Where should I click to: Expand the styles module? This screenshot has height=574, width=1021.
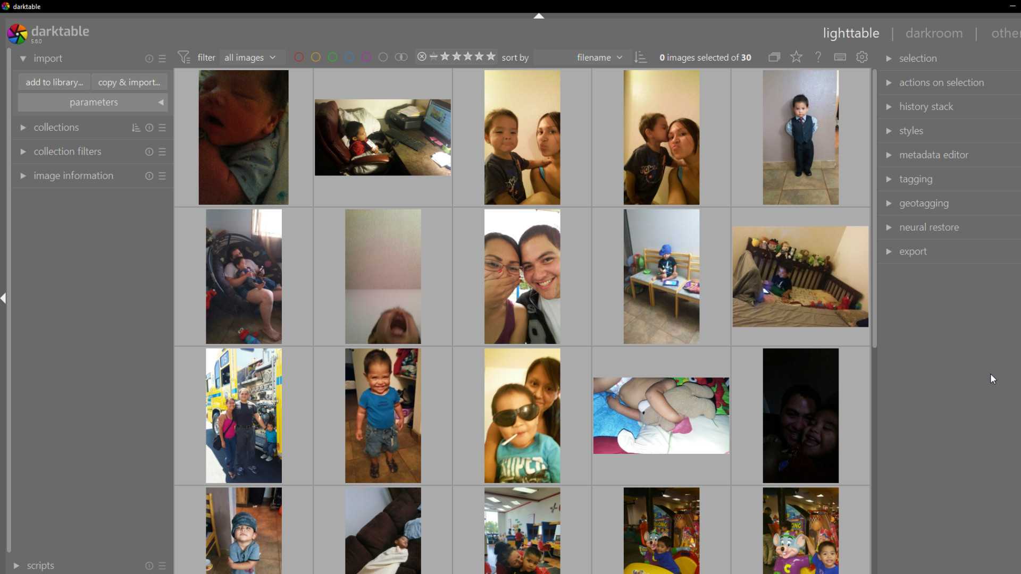click(x=888, y=131)
